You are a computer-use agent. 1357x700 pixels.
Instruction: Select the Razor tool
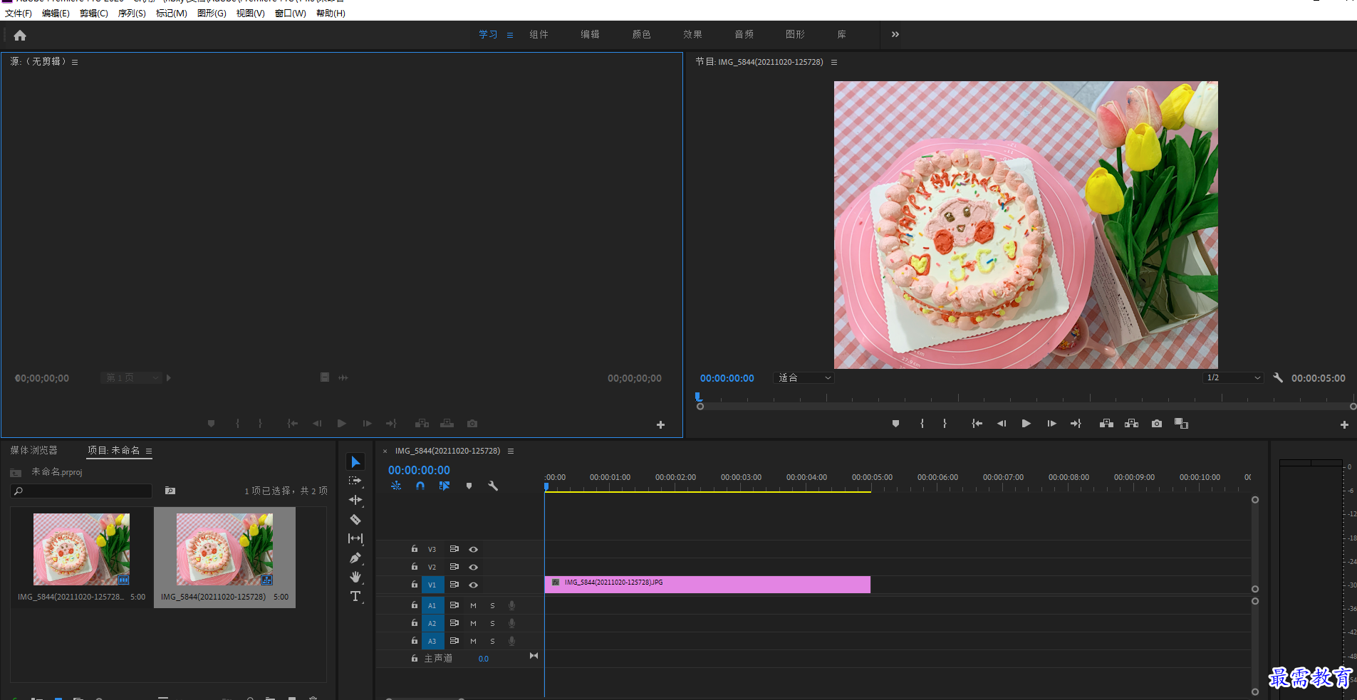(x=355, y=519)
